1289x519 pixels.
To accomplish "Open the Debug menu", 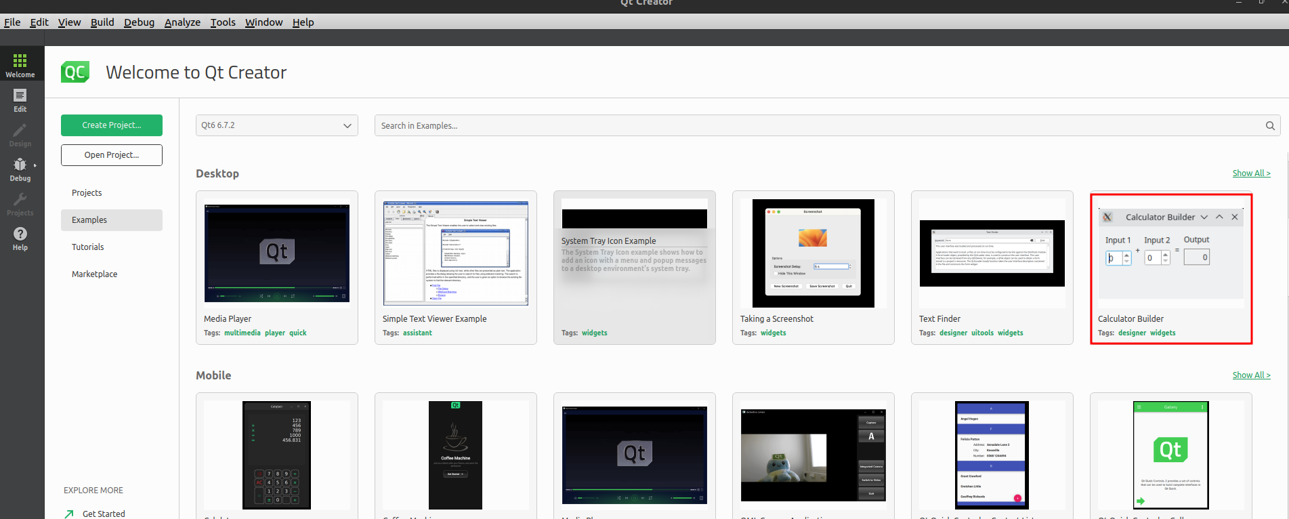I will pyautogui.click(x=139, y=22).
